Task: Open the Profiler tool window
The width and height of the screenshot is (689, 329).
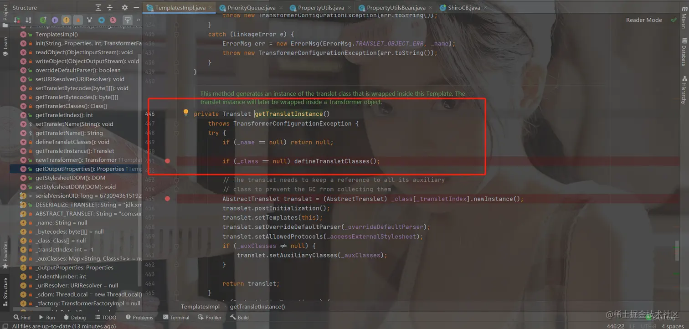Action: [209, 318]
